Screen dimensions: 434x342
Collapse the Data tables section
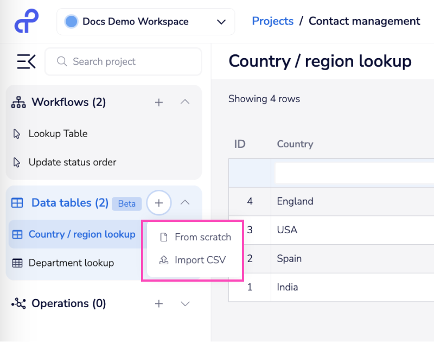pyautogui.click(x=185, y=202)
